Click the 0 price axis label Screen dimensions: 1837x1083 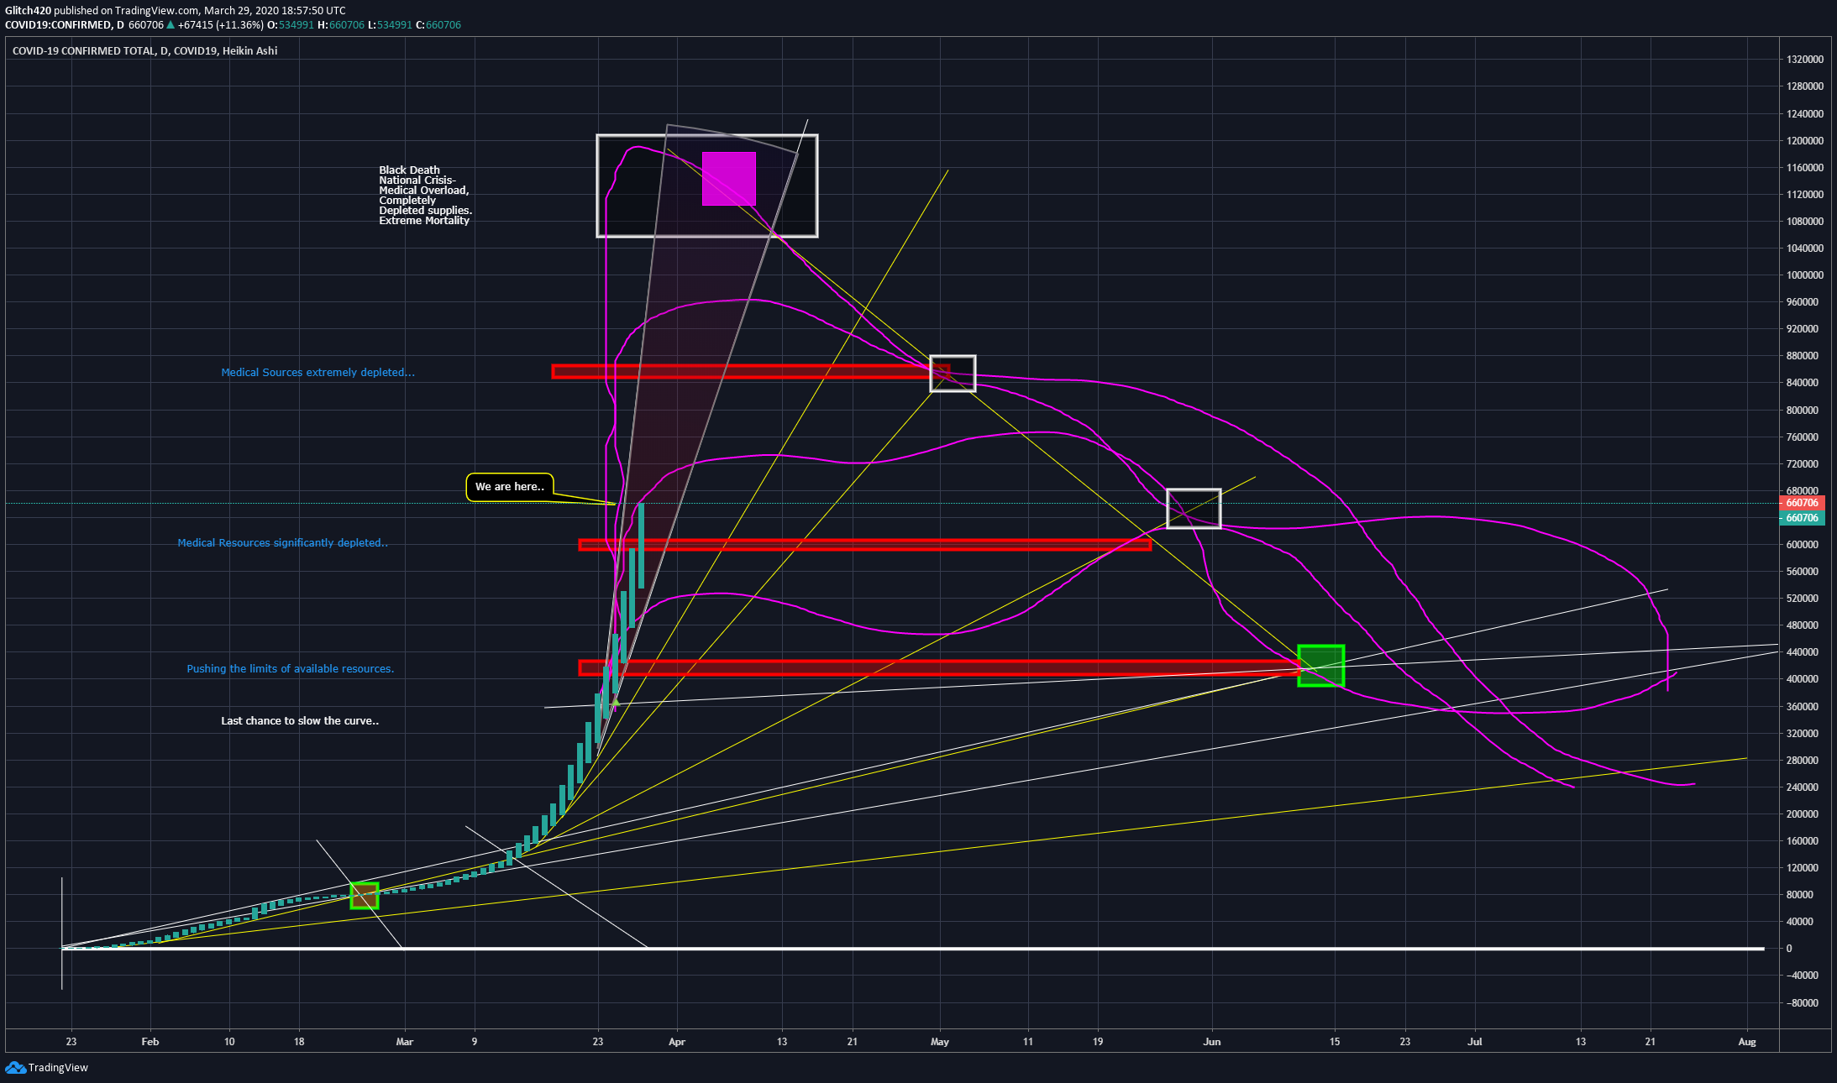(x=1789, y=949)
